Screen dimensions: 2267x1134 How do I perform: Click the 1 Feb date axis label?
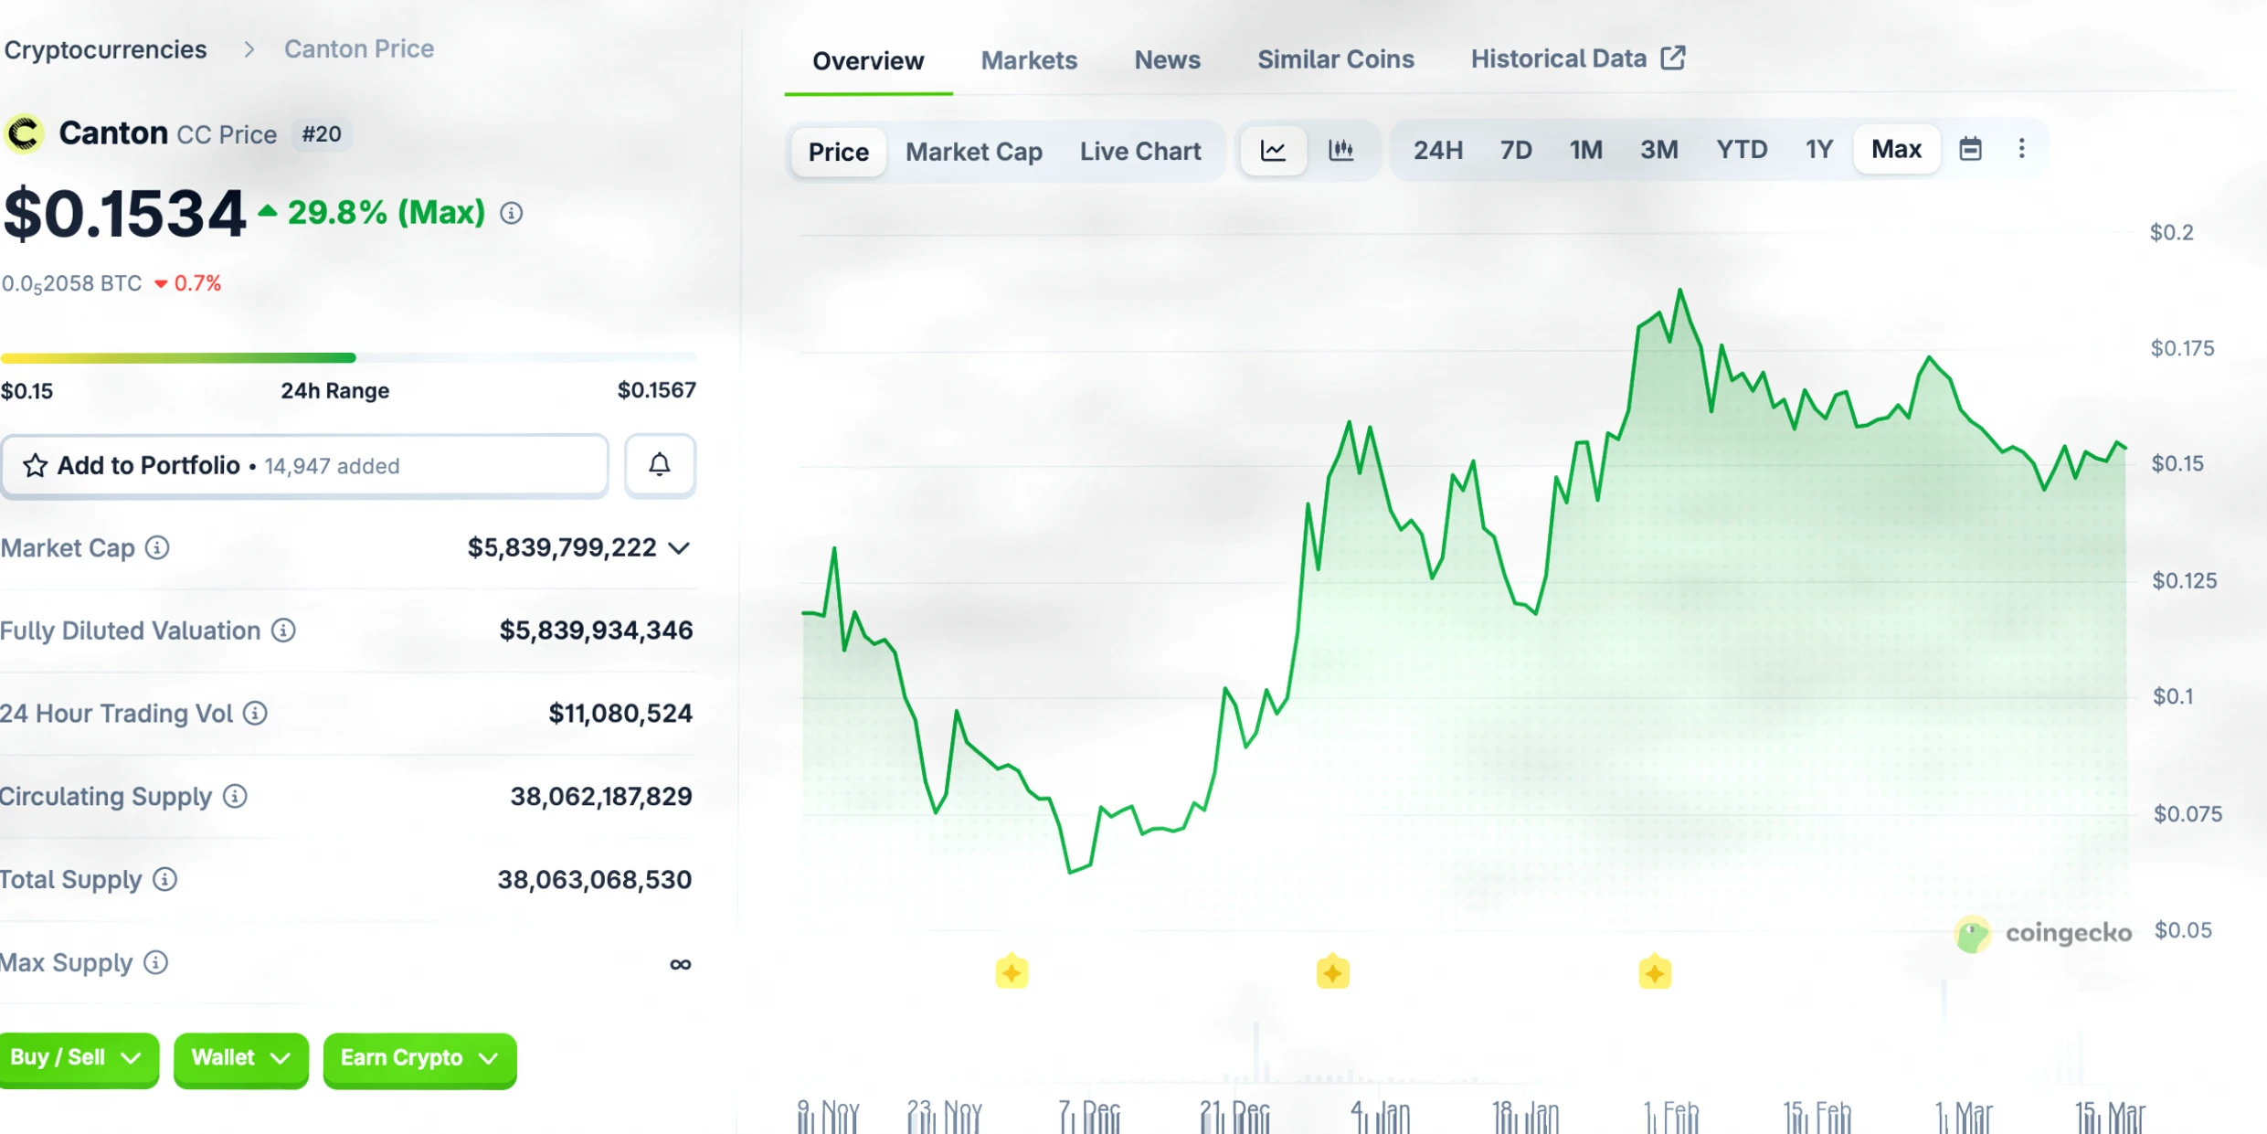pyautogui.click(x=1670, y=1116)
